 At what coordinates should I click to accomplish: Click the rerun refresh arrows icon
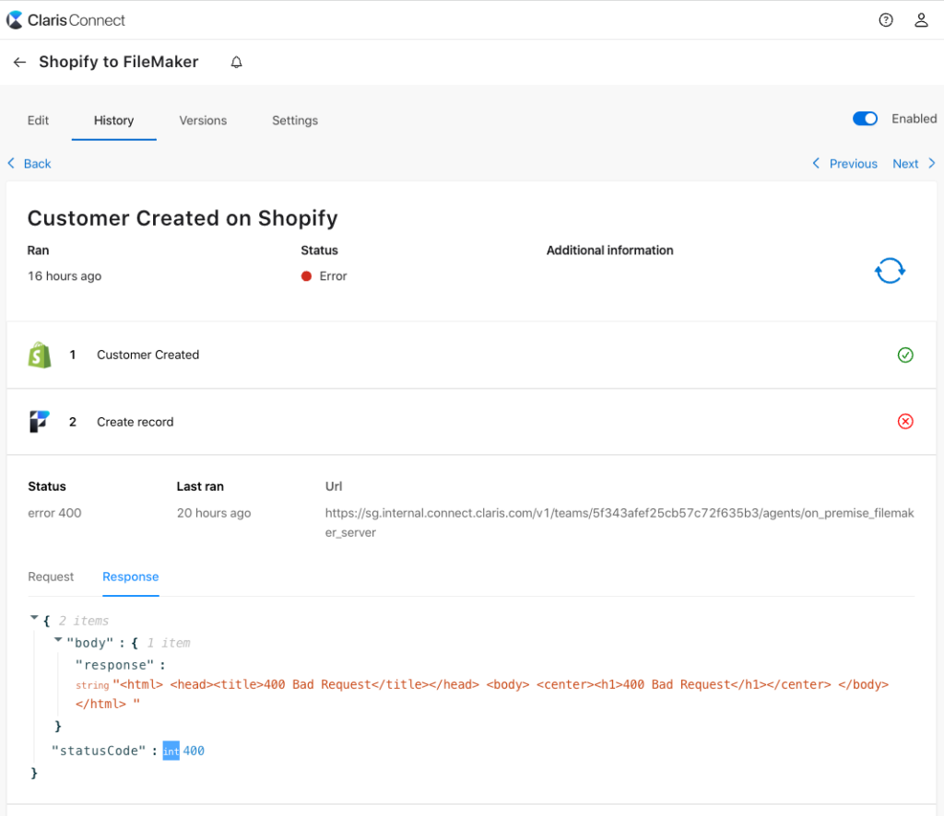tap(890, 271)
